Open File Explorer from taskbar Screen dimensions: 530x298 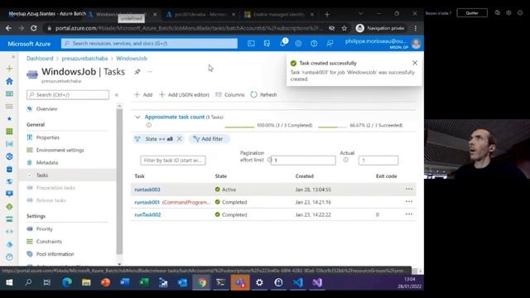[86, 282]
